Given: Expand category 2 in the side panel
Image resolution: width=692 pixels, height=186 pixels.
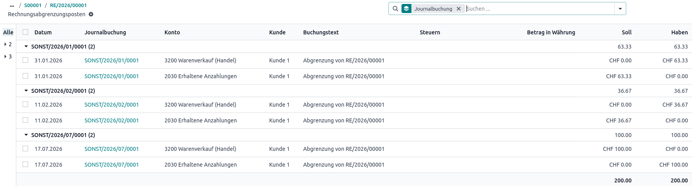Looking at the screenshot, I should pos(8,44).
